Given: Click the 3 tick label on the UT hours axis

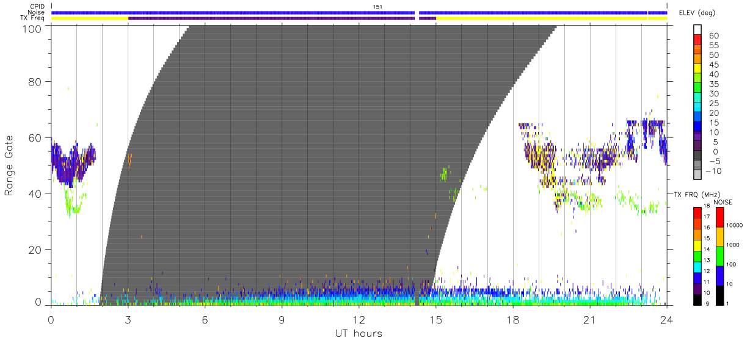Looking at the screenshot, I should click(128, 320).
